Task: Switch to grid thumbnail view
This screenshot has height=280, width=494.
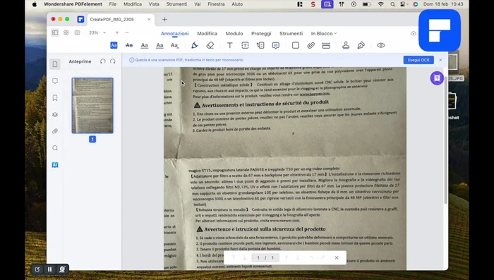Action: [66, 32]
